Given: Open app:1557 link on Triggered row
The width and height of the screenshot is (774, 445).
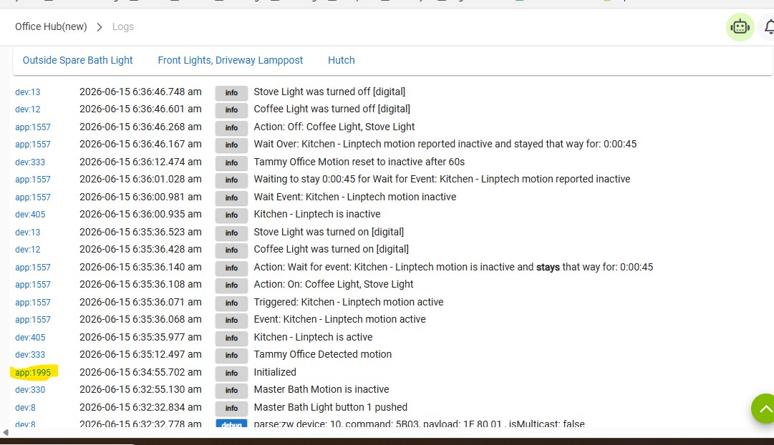Looking at the screenshot, I should [x=33, y=303].
